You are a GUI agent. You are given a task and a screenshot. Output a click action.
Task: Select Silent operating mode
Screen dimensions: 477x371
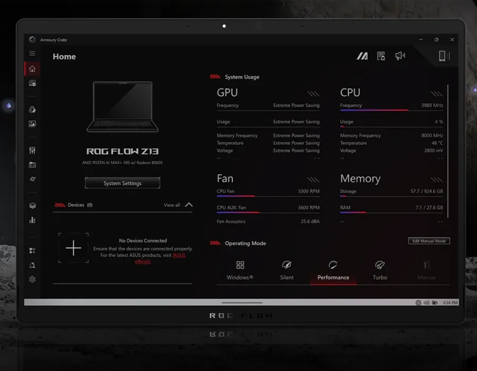tap(287, 270)
